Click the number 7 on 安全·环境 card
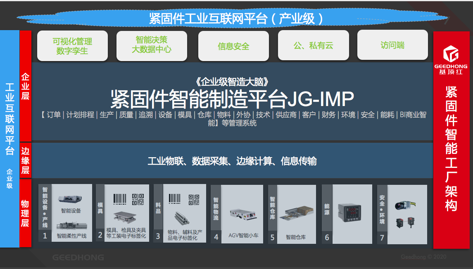The width and height of the screenshot is (473, 269). 382,237
